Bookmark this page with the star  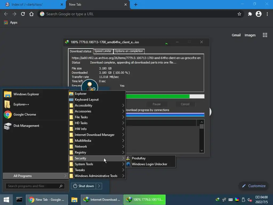239,14
